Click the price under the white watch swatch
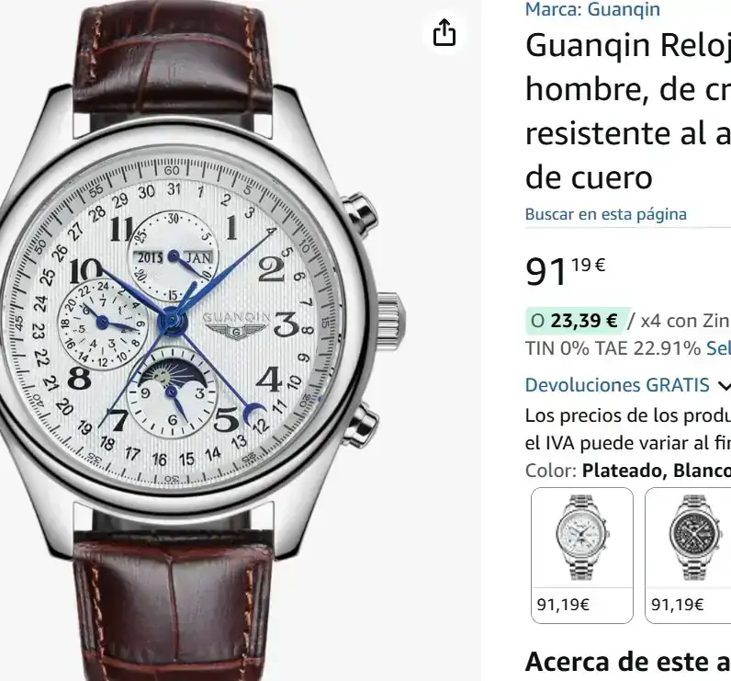 point(563,605)
